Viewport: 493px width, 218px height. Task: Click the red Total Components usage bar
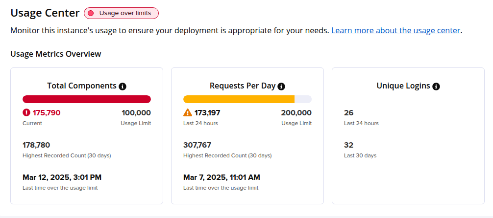[87, 99]
